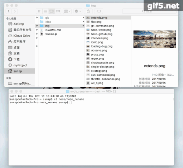Open the arrange items dropdown
The width and height of the screenshot is (183, 168).
[x=67, y=11]
